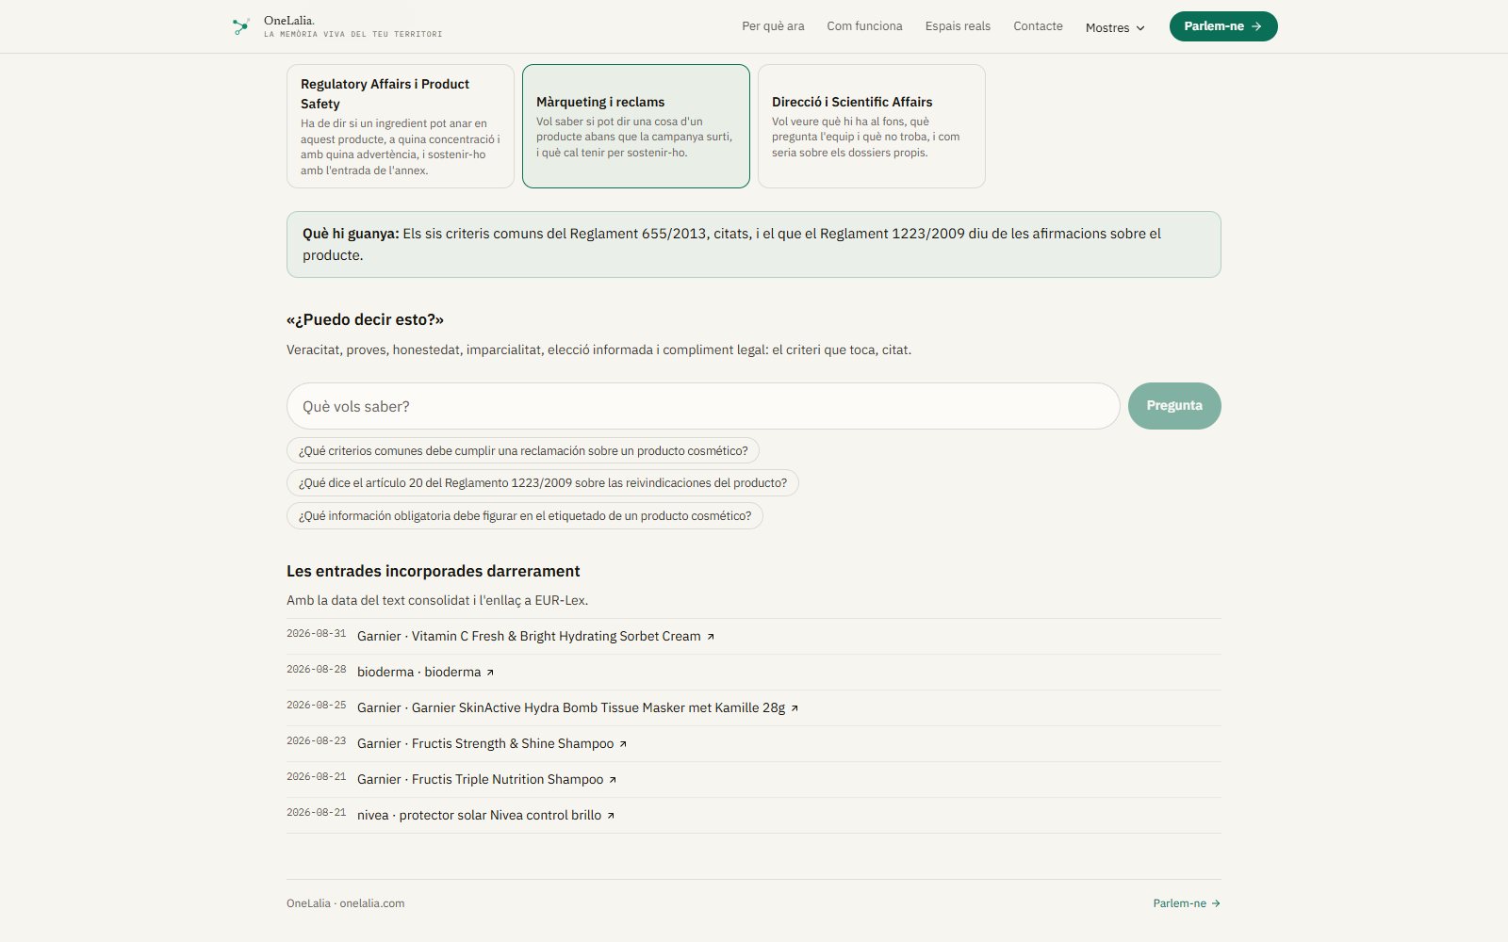Open external link icon next to bioderma entry
This screenshot has height=942, width=1508.
tap(490, 673)
